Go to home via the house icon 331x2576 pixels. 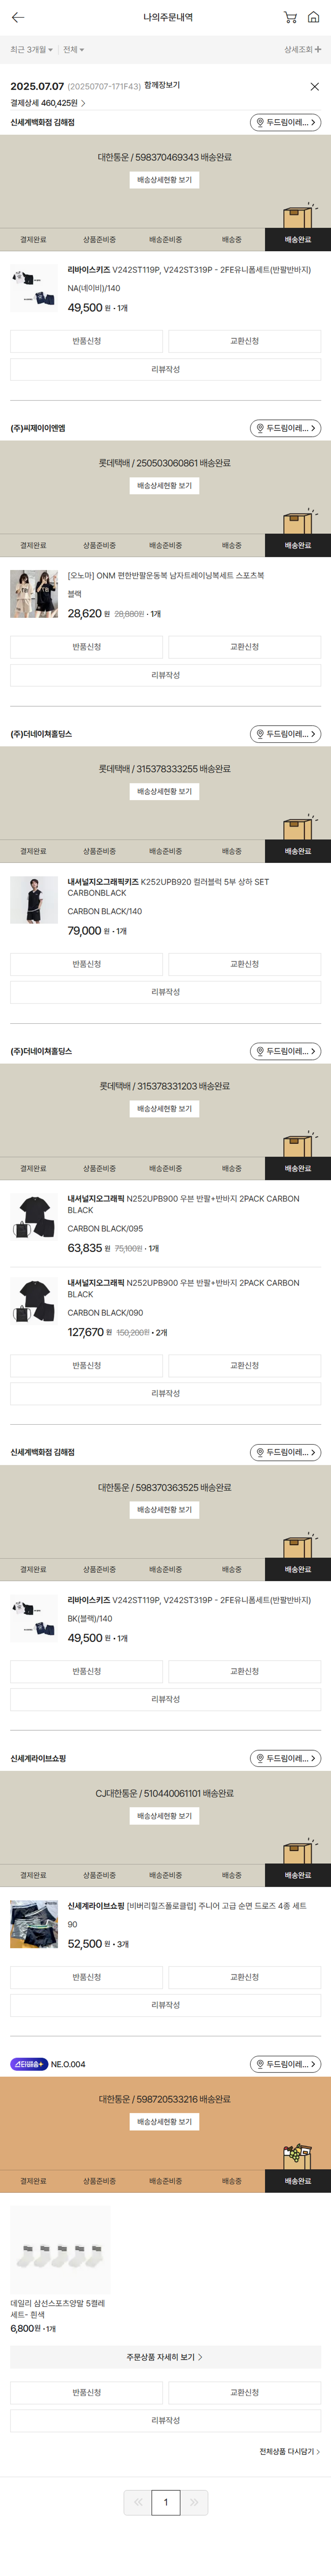tap(314, 17)
